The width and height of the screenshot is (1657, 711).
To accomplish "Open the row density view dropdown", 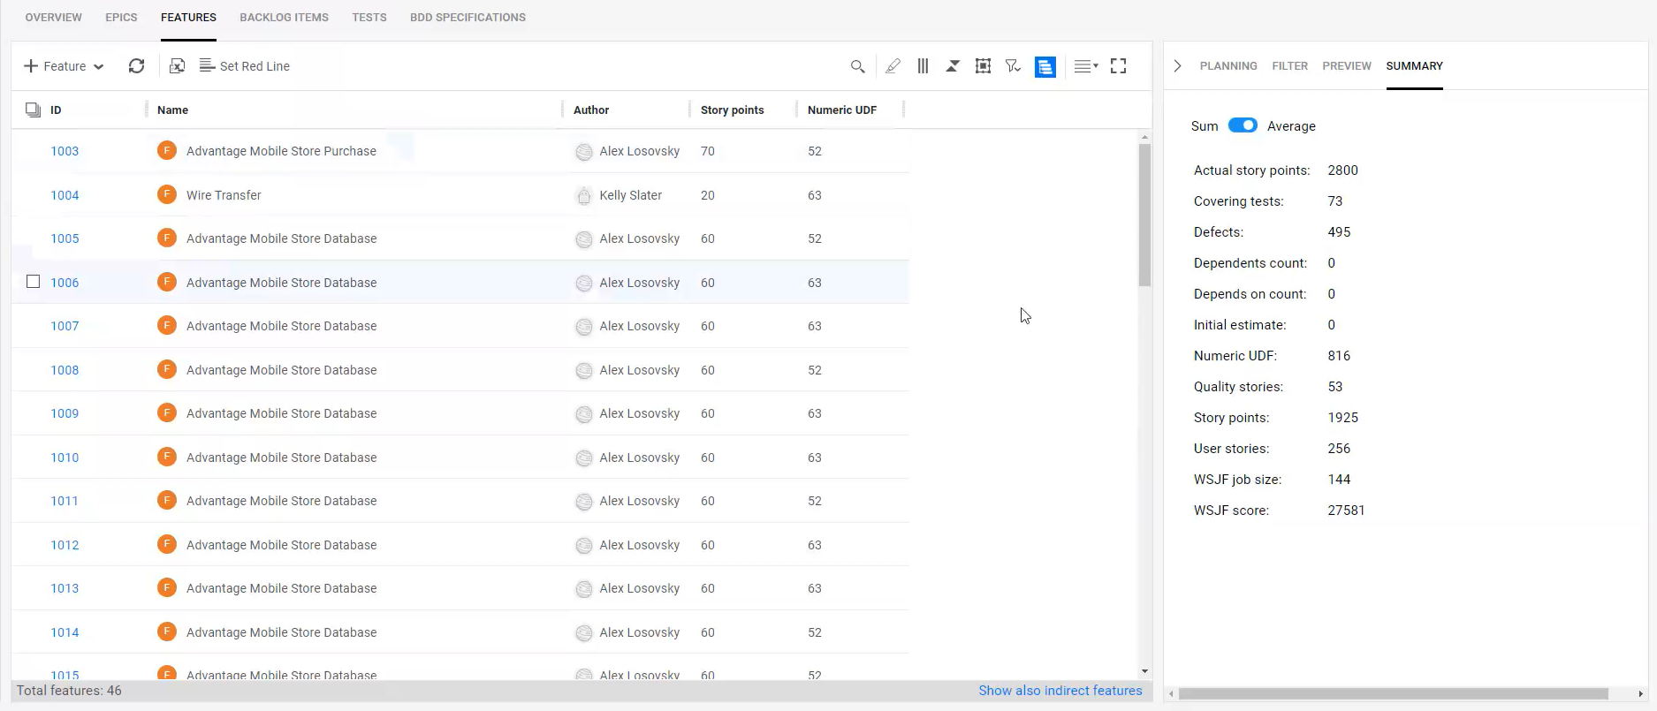I will pyautogui.click(x=1085, y=66).
